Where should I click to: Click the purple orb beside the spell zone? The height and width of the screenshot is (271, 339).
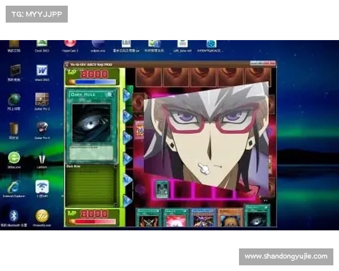[x=141, y=190]
